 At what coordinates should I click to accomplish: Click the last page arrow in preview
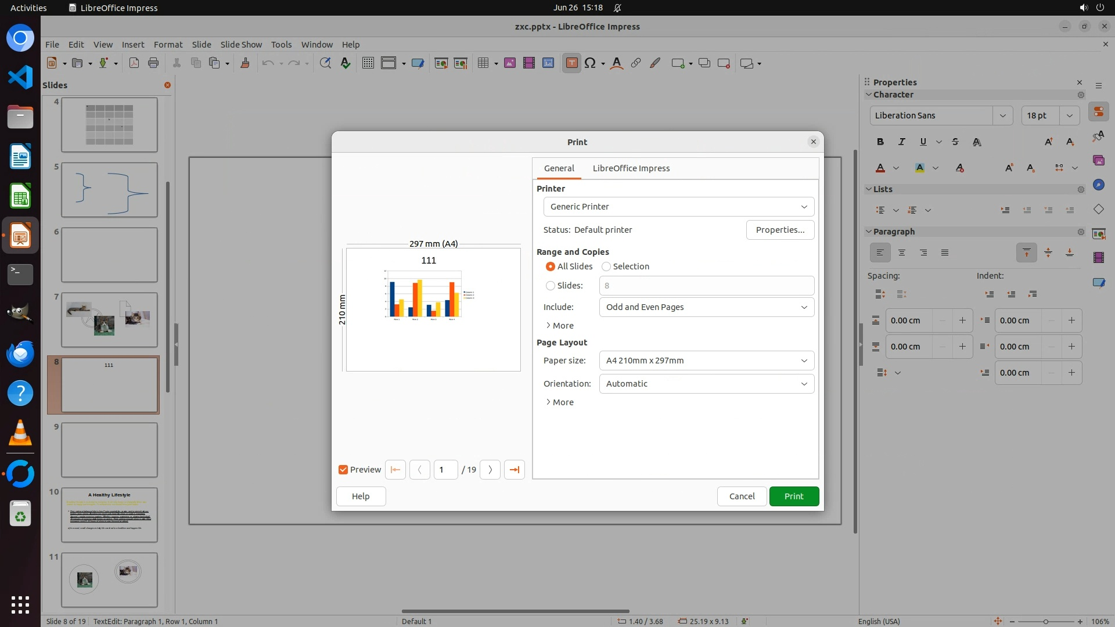pyautogui.click(x=514, y=470)
